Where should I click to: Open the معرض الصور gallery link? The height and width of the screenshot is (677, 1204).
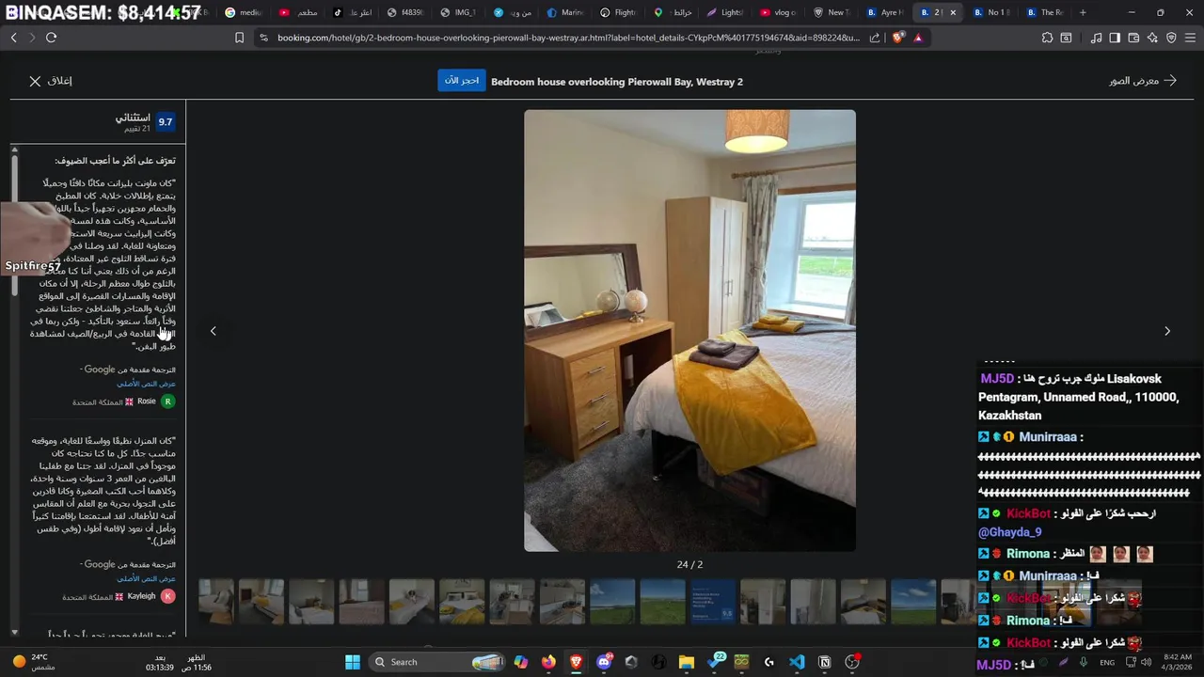[x=1143, y=81]
